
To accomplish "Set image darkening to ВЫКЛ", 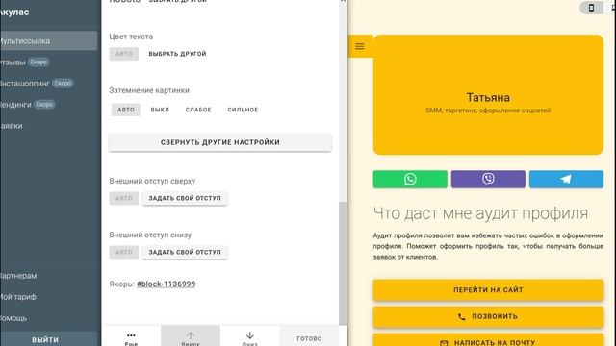I will pyautogui.click(x=160, y=110).
